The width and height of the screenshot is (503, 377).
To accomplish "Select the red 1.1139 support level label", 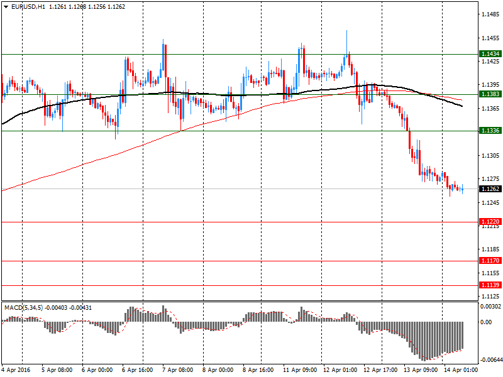I will pos(490,285).
